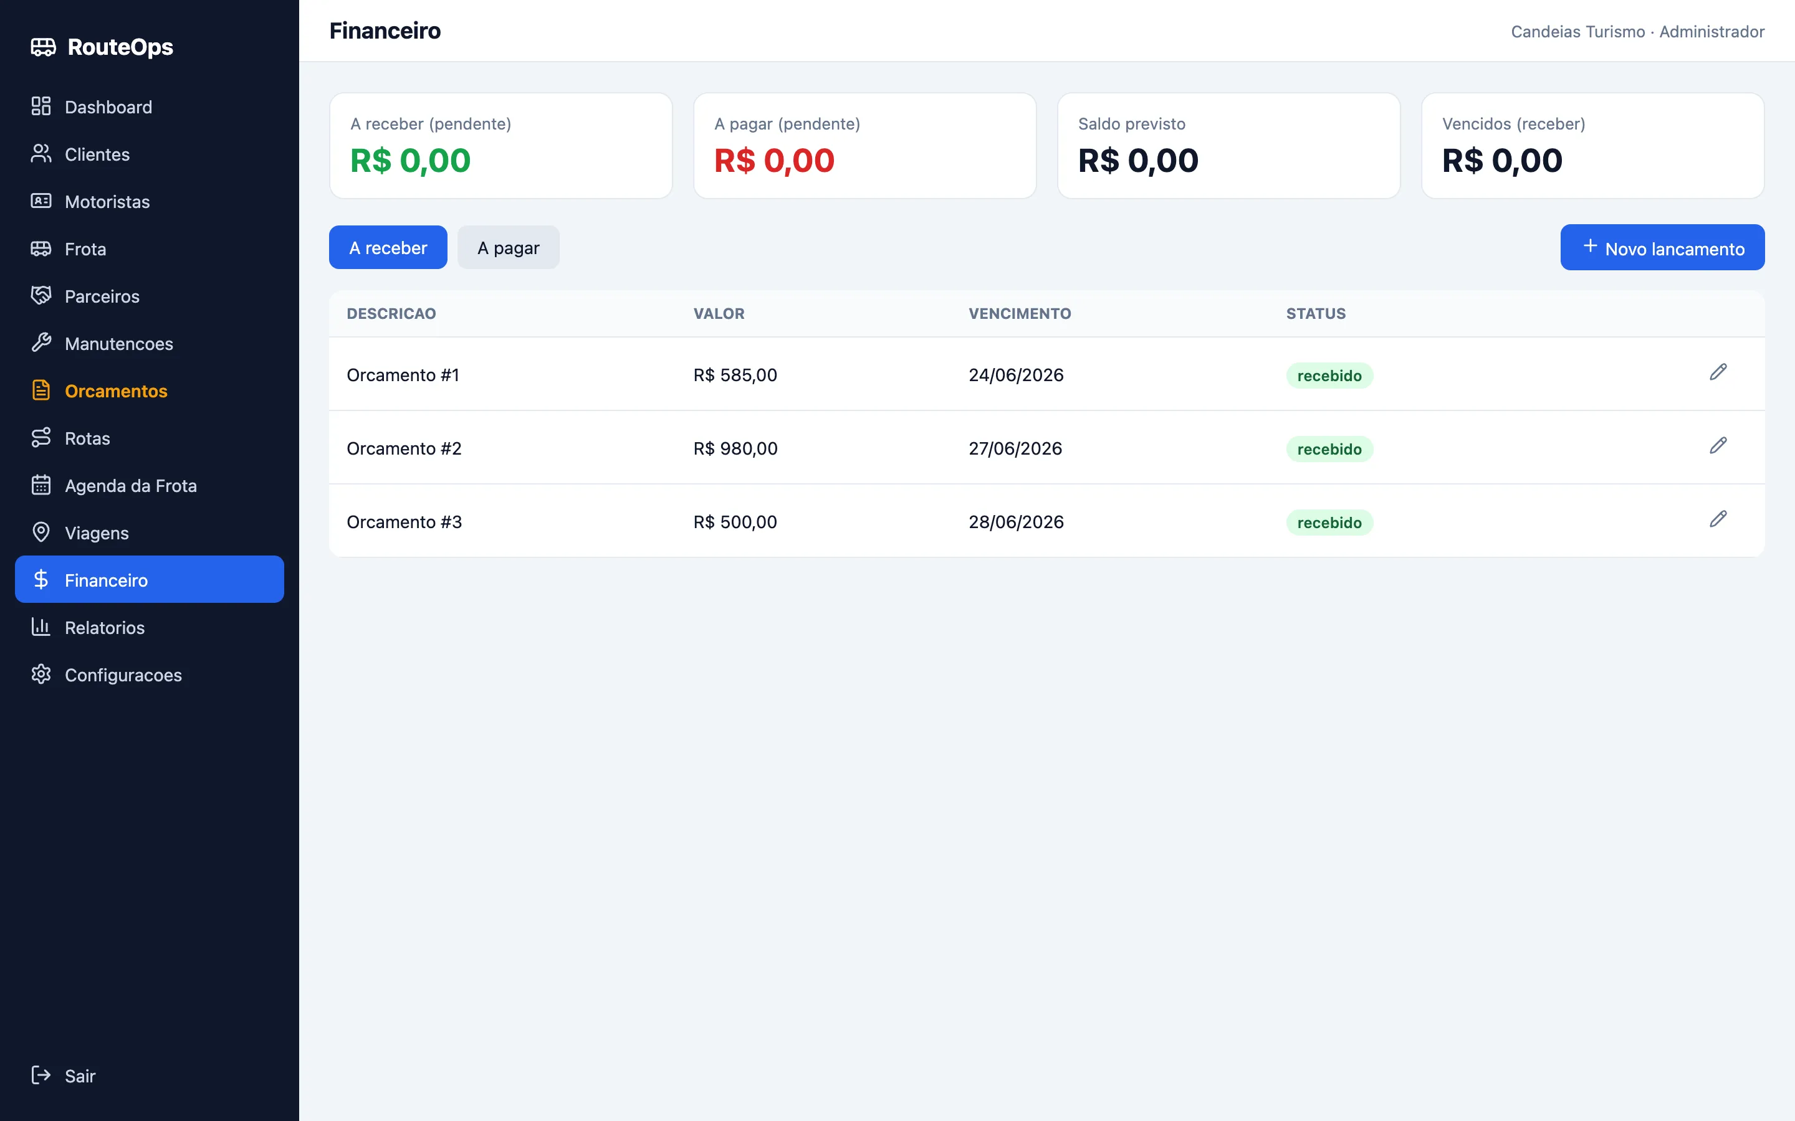Click the A pagar (pendente) summary card

(x=864, y=145)
